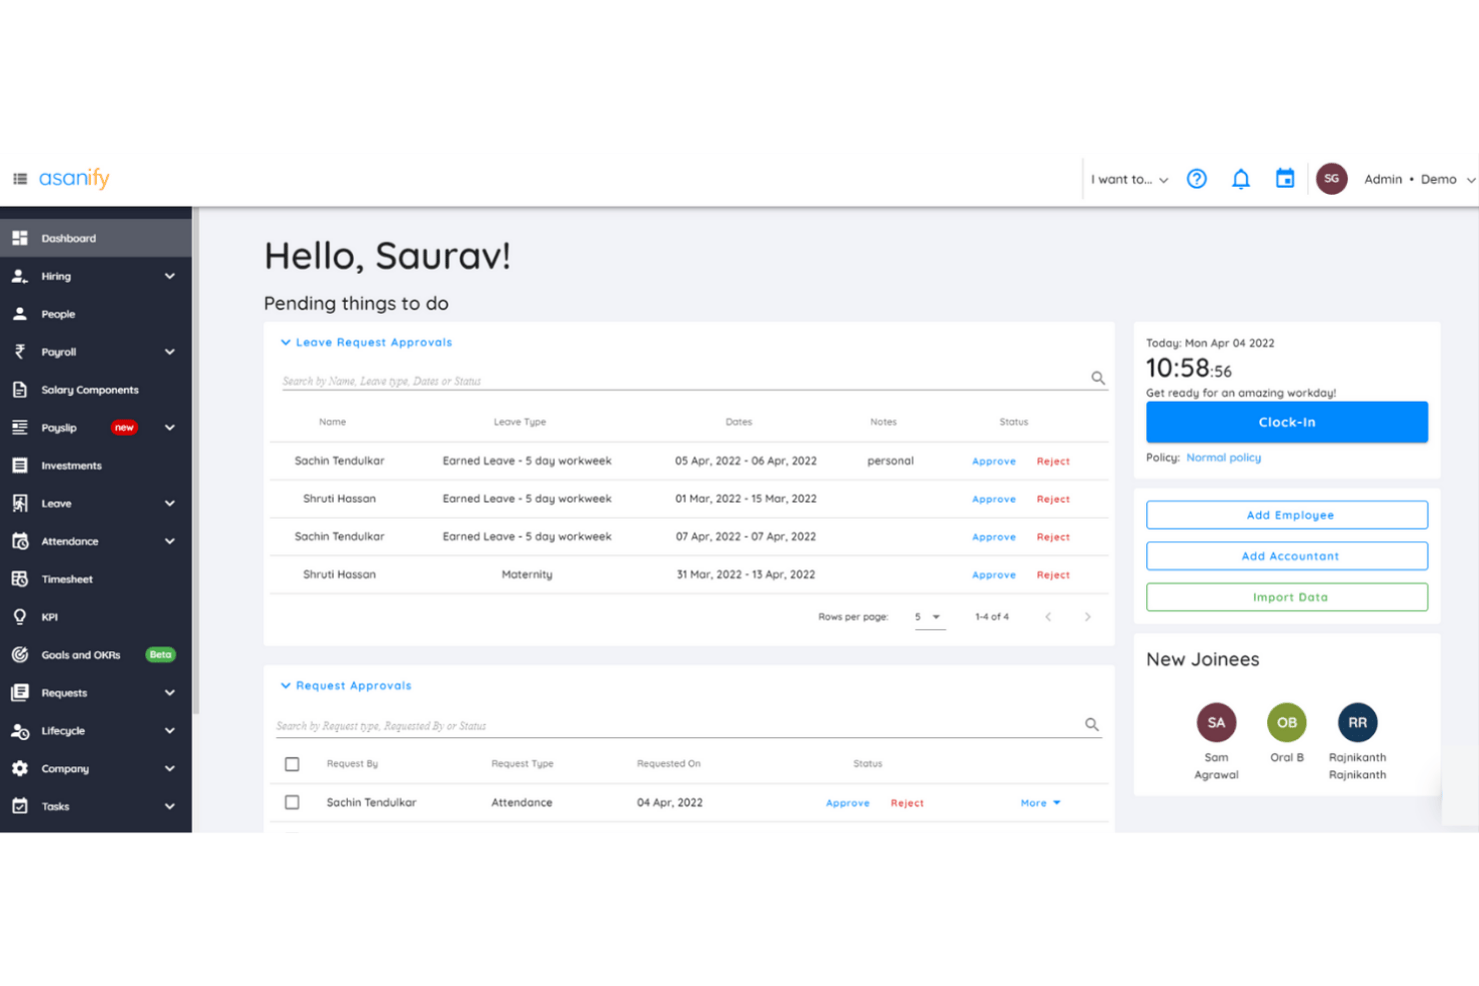Open the 'I want to...' dropdown

pos(1129,180)
